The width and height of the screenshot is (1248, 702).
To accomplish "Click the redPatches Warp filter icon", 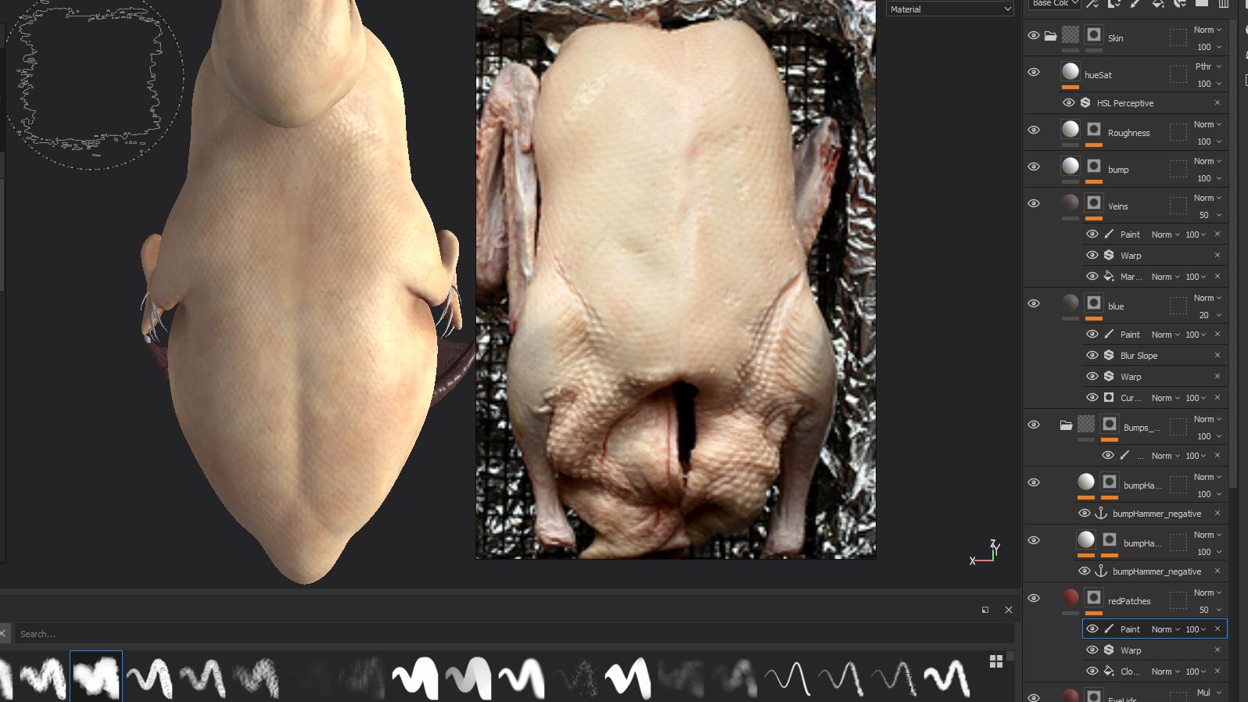I will (x=1109, y=650).
